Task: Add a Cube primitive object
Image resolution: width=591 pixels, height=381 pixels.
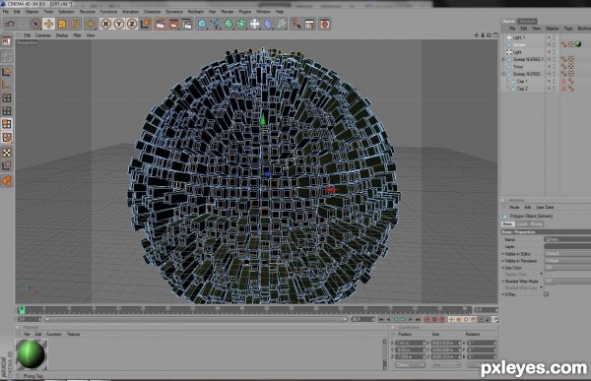Action: [x=202, y=24]
